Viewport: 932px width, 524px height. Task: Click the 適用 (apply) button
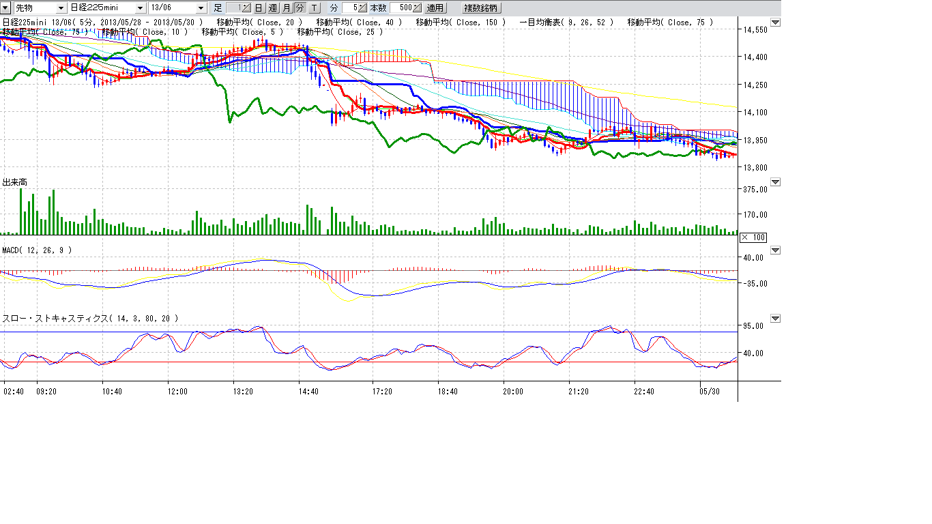(x=435, y=8)
